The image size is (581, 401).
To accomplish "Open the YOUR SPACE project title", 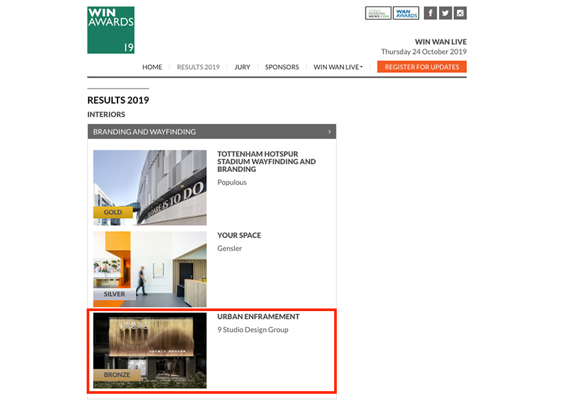I will point(239,235).
